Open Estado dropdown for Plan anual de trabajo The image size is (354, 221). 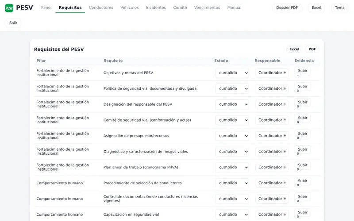pos(232,168)
